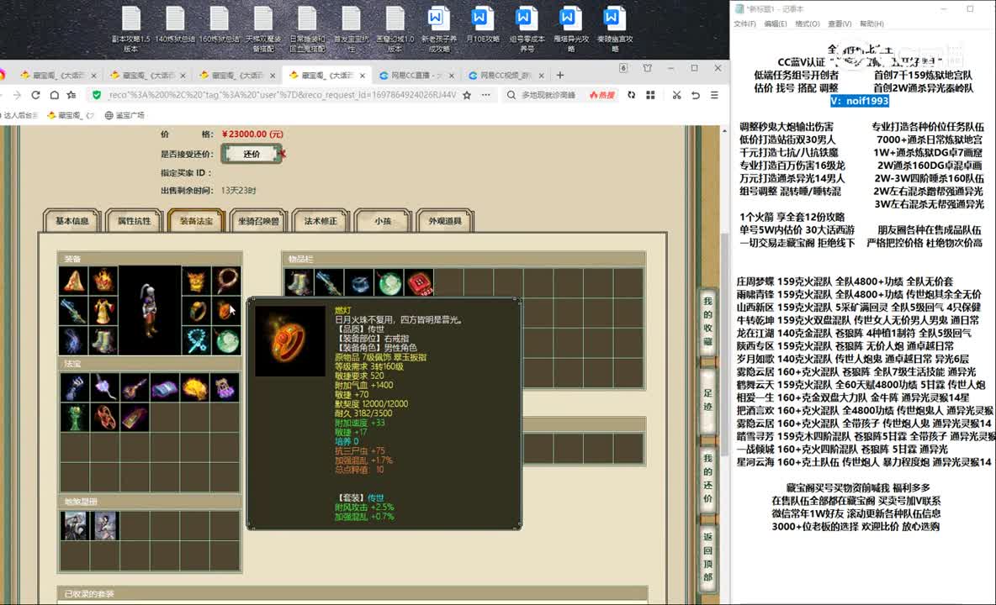Image resolution: width=996 pixels, height=605 pixels.
Task: Switch to the 属性抗性 tab
Action: click(134, 221)
